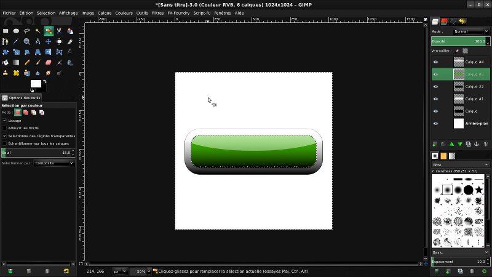Set selection mode to add
This screenshot has width=492, height=277.
pos(26,113)
